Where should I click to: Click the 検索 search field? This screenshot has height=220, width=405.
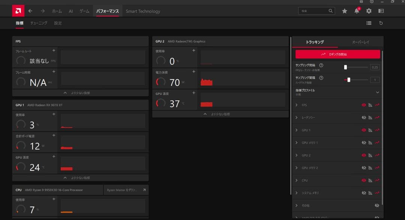(313, 11)
